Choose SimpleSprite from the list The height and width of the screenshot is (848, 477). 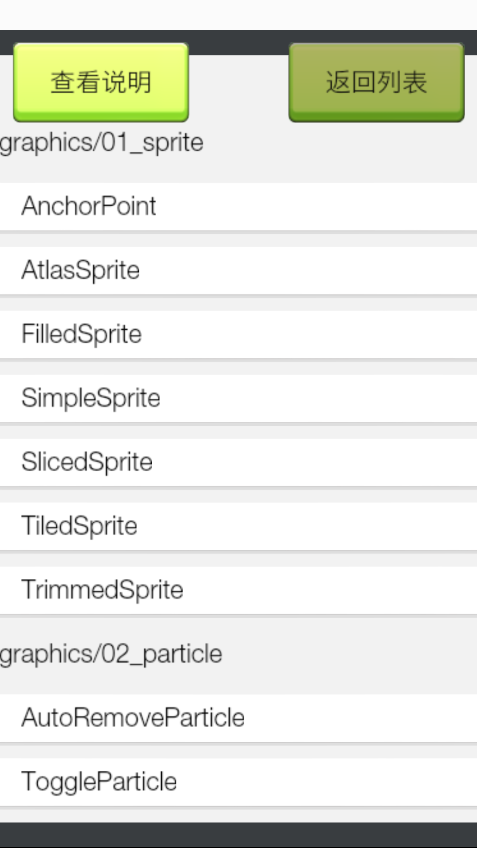coord(91,398)
